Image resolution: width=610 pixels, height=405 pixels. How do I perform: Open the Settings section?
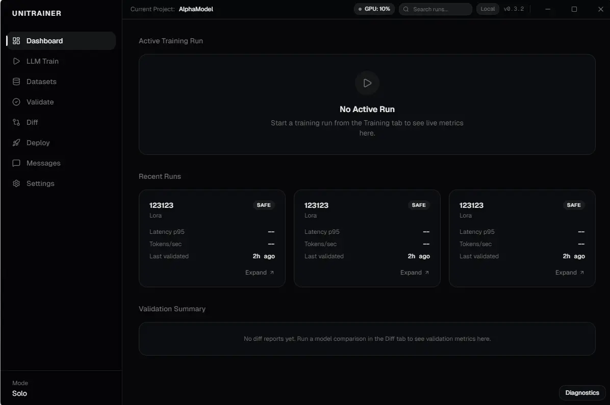tap(61, 183)
